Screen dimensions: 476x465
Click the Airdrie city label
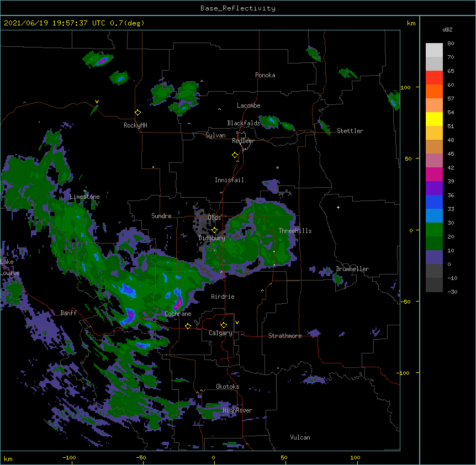(x=223, y=297)
